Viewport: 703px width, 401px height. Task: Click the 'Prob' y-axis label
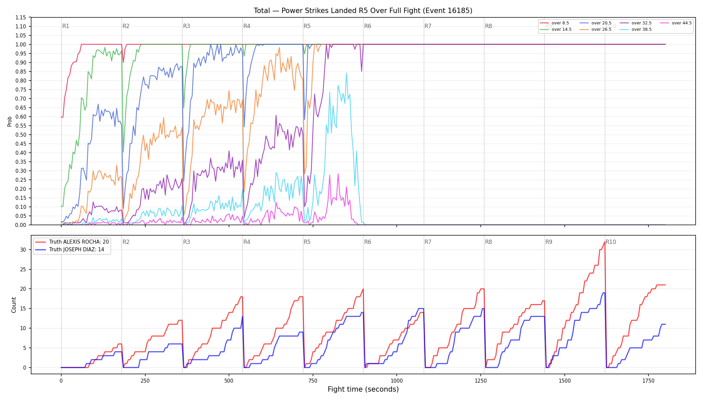click(x=10, y=121)
